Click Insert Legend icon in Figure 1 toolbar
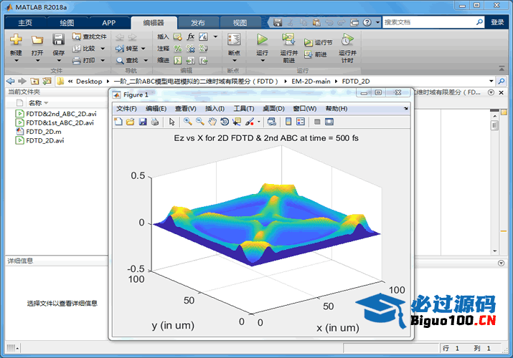 (301, 122)
